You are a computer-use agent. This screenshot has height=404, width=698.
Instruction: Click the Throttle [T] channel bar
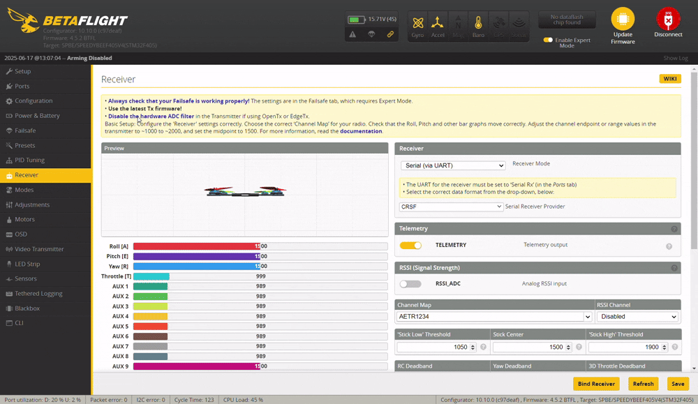[x=260, y=276]
